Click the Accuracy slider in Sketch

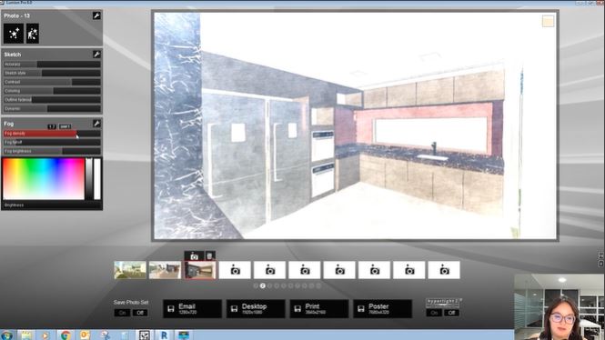[52, 64]
